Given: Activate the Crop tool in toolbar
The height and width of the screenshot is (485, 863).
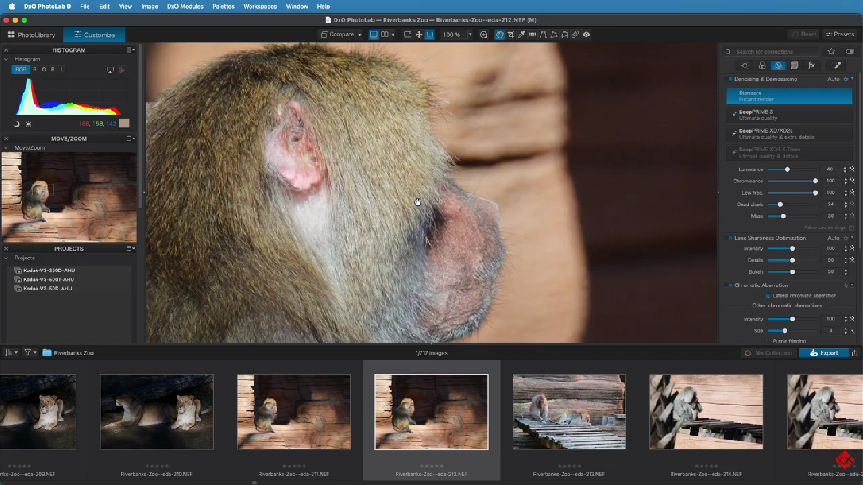Looking at the screenshot, I should click(511, 35).
